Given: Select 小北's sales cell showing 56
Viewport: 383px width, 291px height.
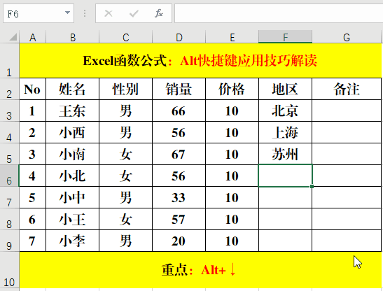Looking at the screenshot, I should (x=179, y=176).
